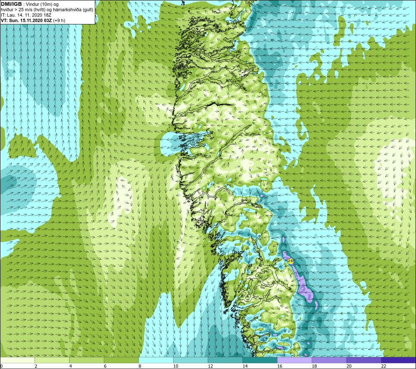416x369 pixels.
Task: Click the 'DMI/IGB : Vindur (10m) og' title line
Action: click(30, 4)
